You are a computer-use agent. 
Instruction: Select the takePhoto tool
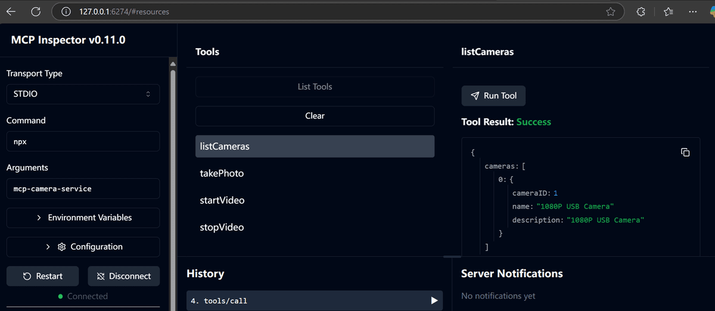(x=315, y=174)
